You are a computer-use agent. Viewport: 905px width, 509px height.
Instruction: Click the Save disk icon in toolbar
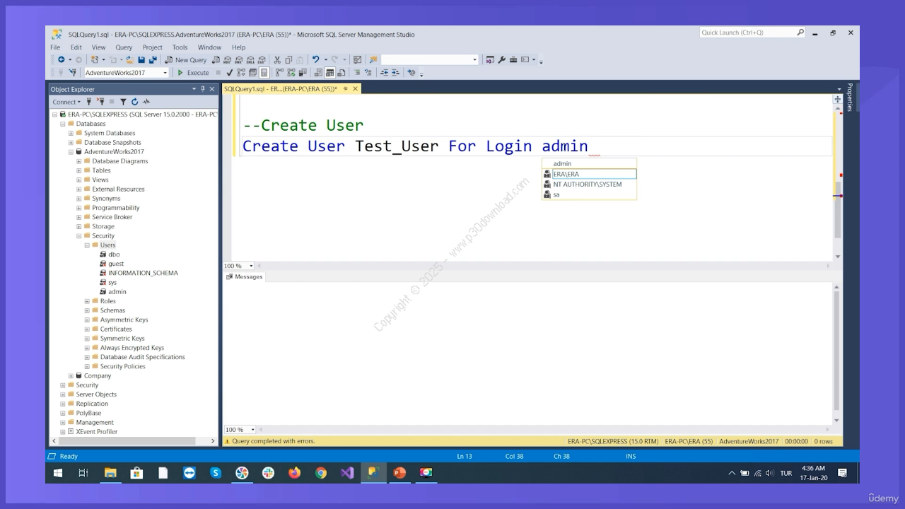(x=141, y=60)
